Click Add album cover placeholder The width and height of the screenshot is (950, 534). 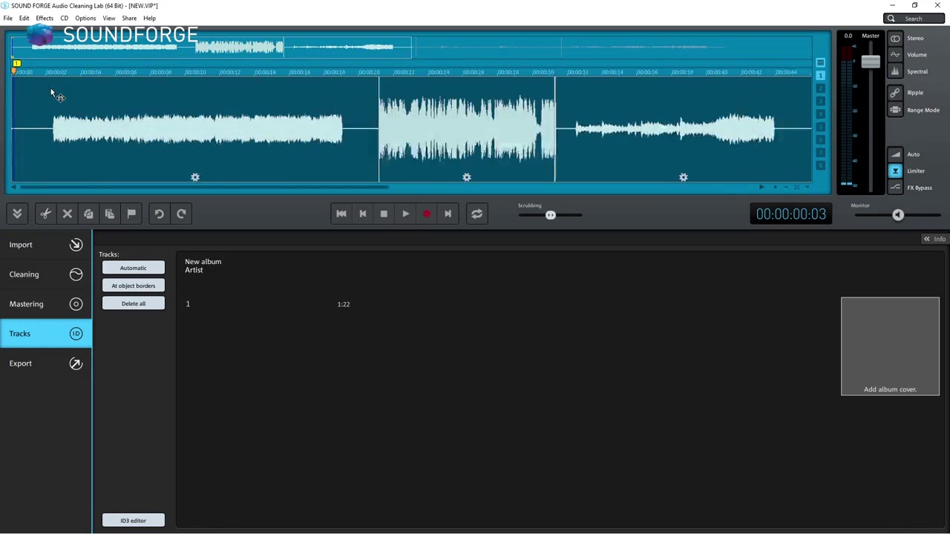(890, 346)
